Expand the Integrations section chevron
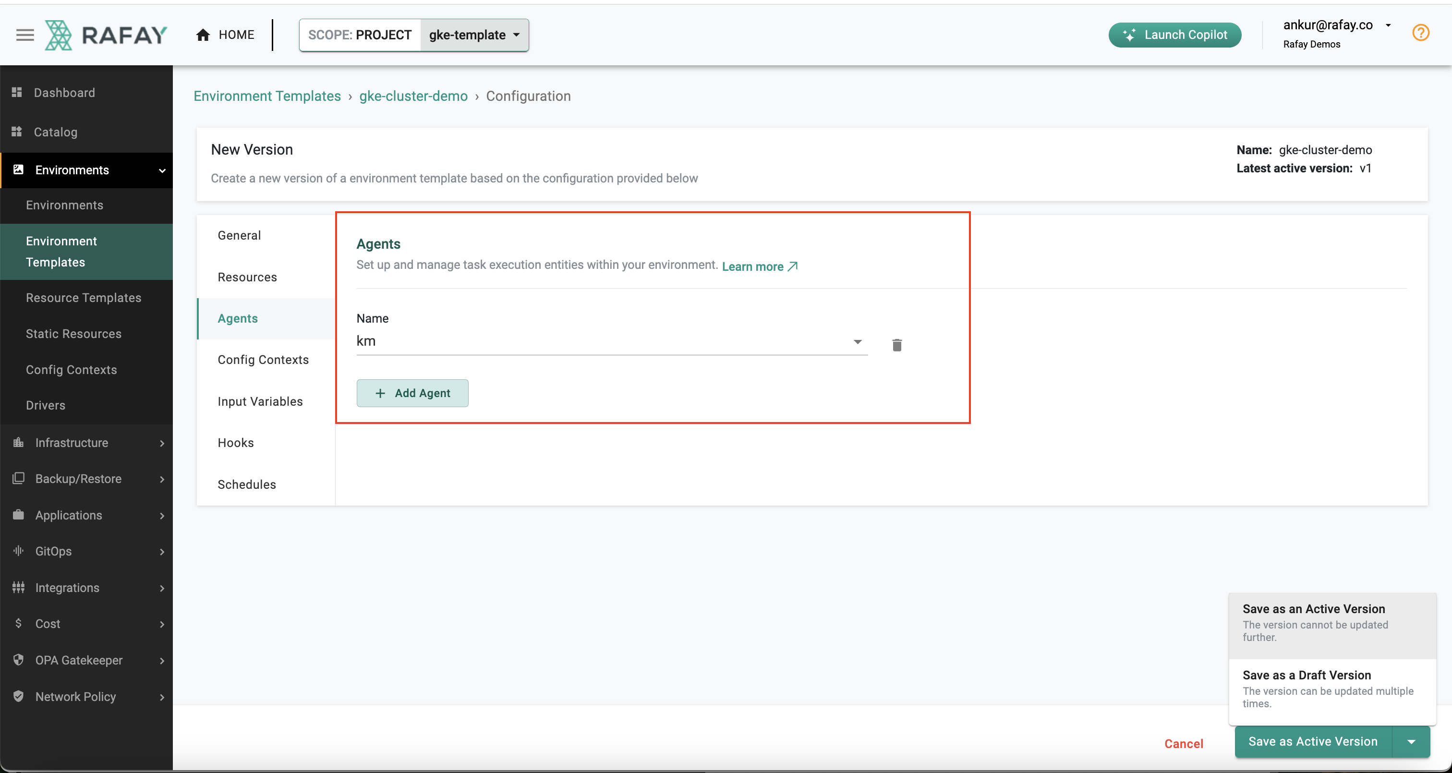The width and height of the screenshot is (1452, 773). tap(162, 588)
